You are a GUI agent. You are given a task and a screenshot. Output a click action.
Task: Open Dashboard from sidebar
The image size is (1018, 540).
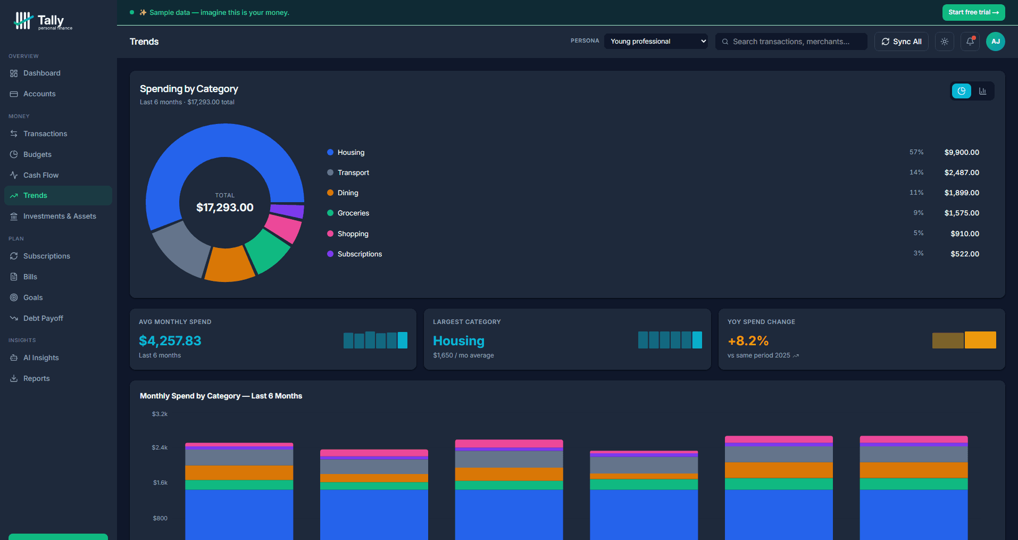(x=58, y=73)
